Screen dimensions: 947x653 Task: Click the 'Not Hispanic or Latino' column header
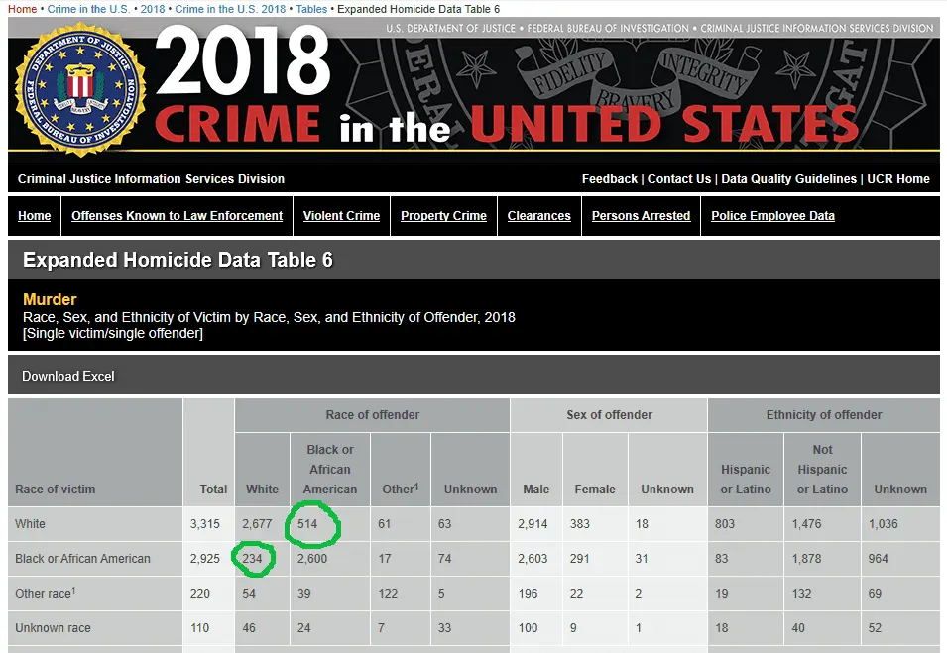[x=822, y=470]
